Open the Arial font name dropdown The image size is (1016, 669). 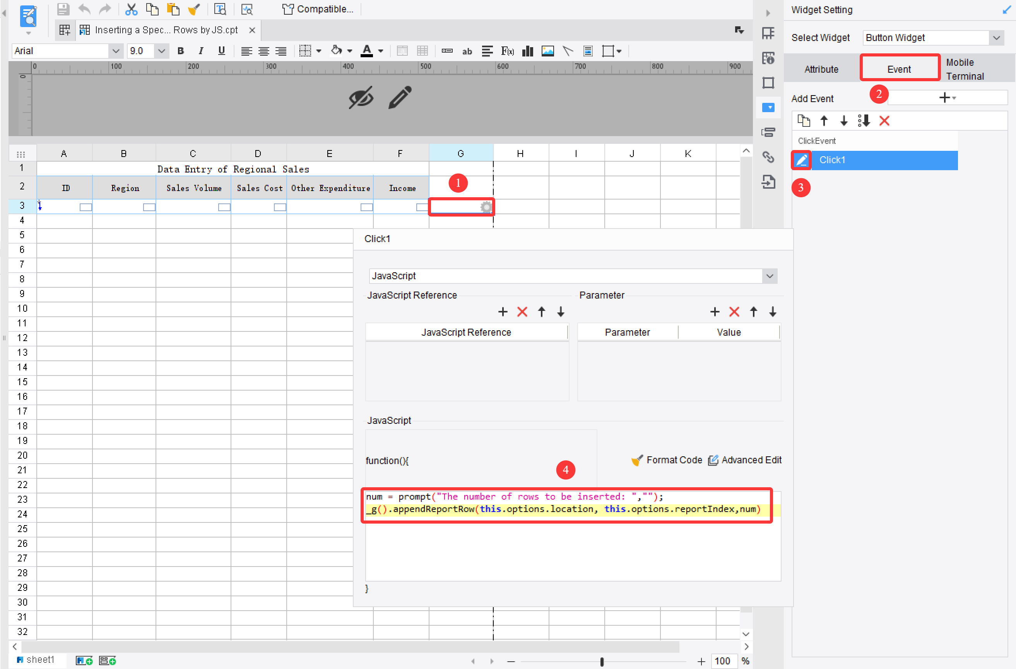coord(115,51)
